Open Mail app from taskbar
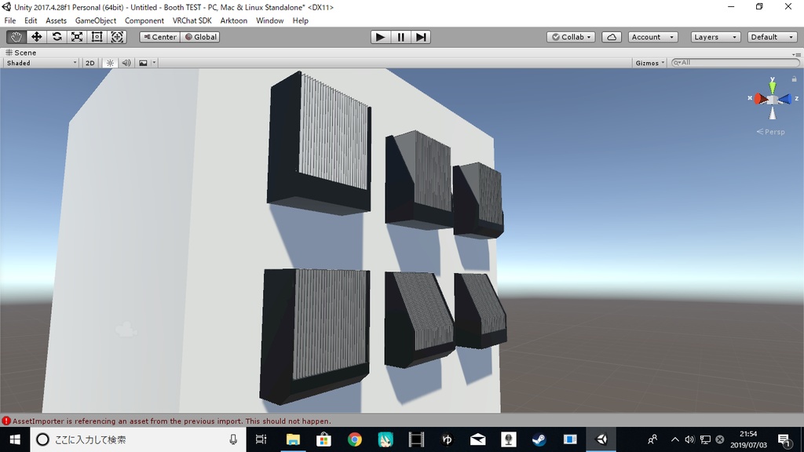 [x=478, y=439]
